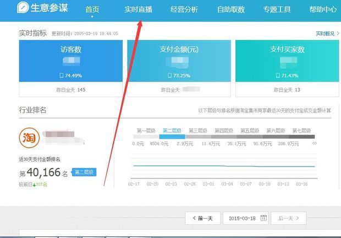Click the 访客数 blue metric card

[70, 61]
